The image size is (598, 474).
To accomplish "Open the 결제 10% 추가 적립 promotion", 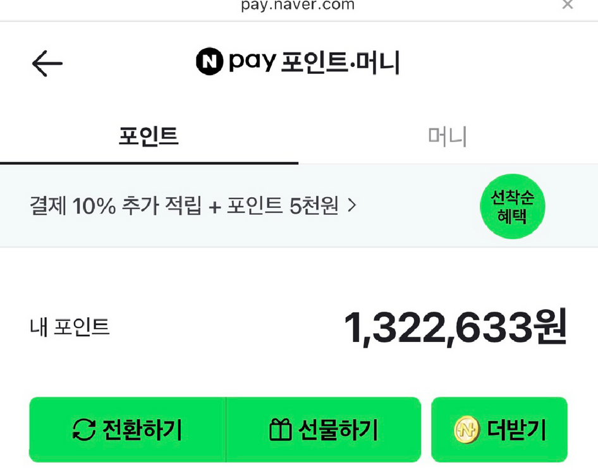I will (183, 205).
